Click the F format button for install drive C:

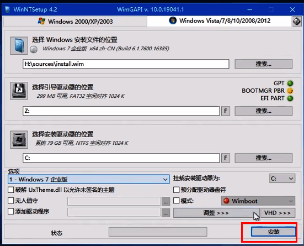point(226,158)
